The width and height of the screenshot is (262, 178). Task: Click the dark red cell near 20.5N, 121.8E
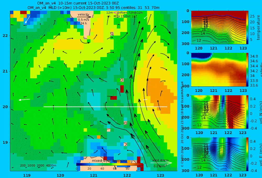click(x=122, y=89)
